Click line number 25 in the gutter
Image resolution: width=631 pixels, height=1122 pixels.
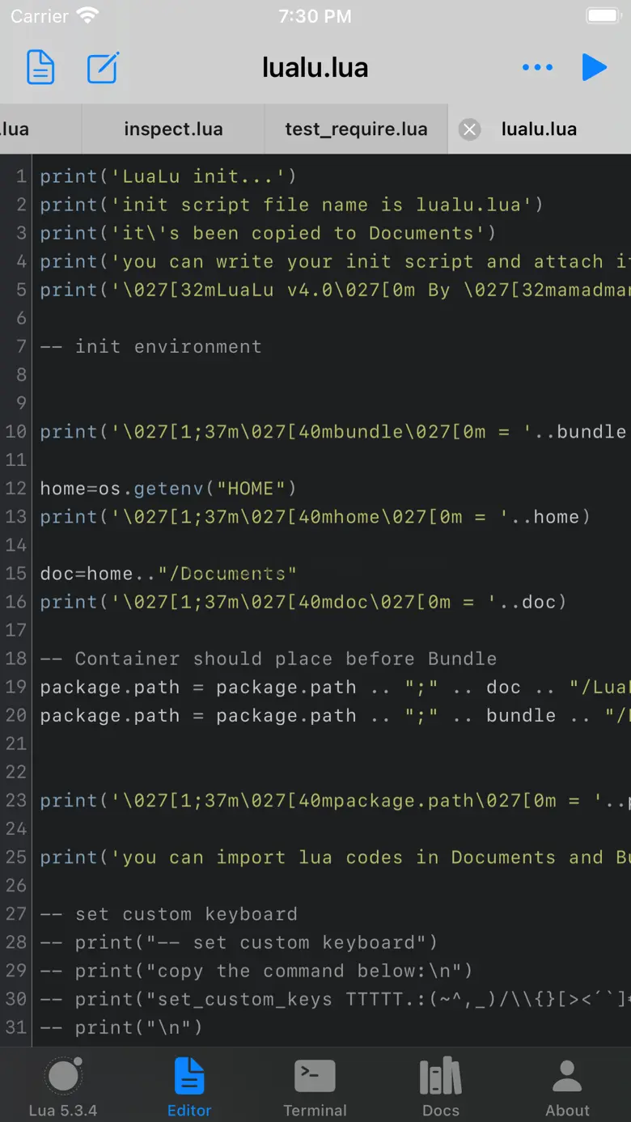click(x=16, y=857)
